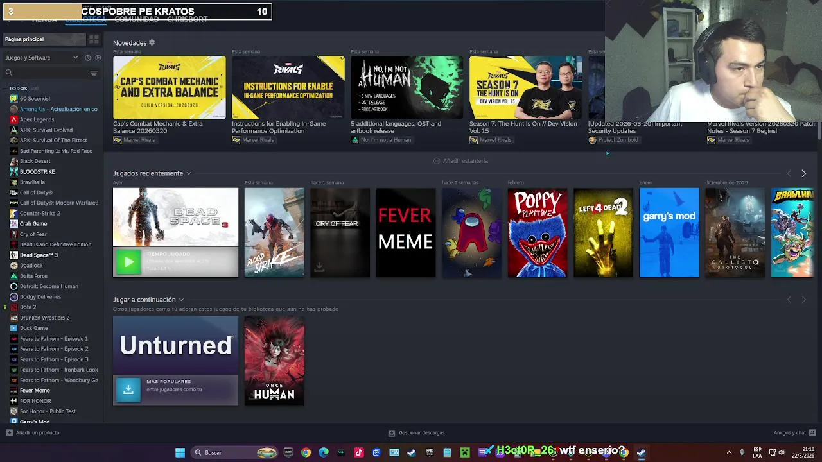Click the active Steam taskbar icon
822x462 pixels.
pyautogui.click(x=641, y=453)
